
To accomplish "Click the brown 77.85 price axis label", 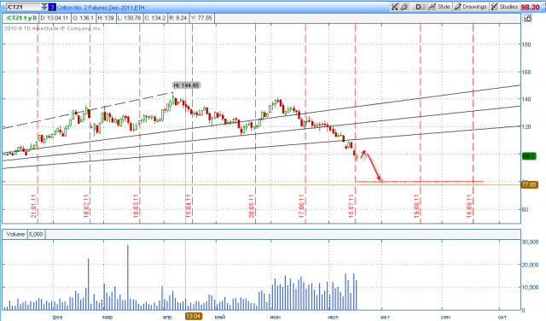I will 529,184.
